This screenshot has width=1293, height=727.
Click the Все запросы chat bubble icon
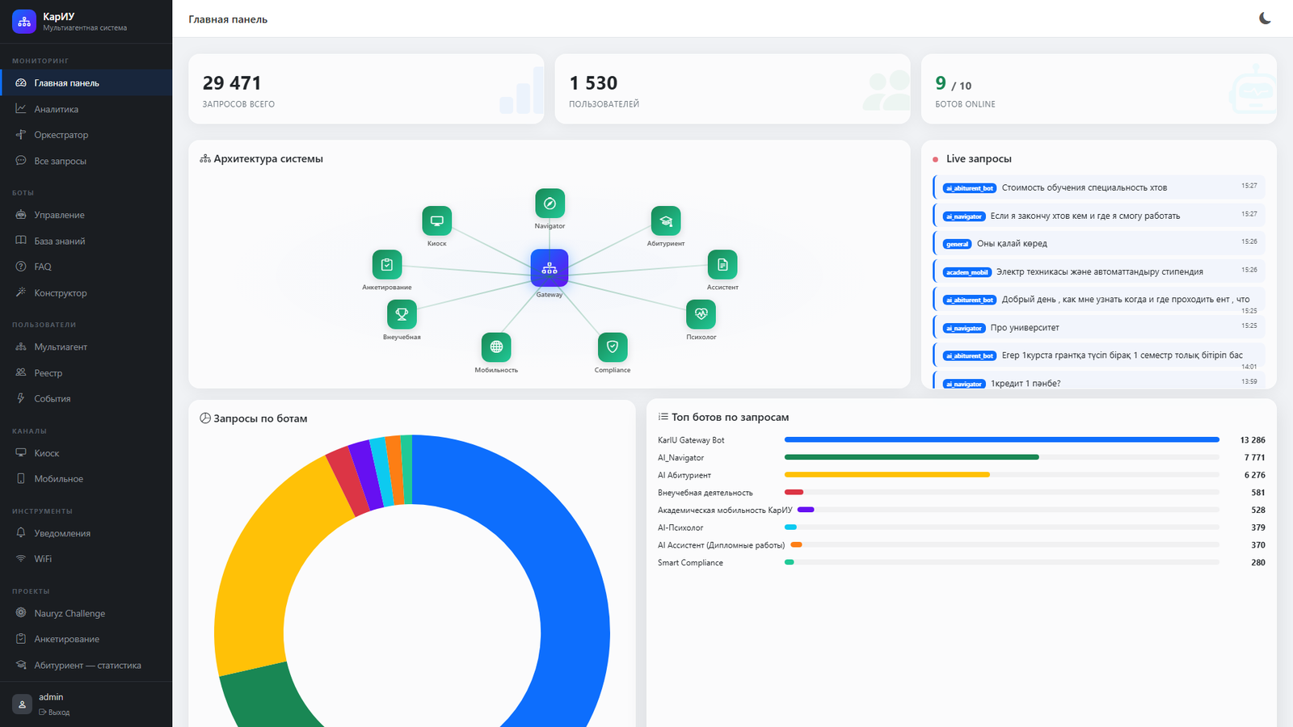click(21, 161)
